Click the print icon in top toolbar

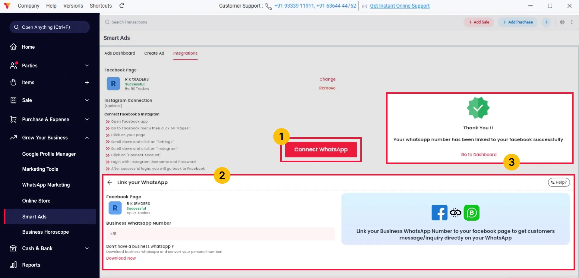coord(562,22)
